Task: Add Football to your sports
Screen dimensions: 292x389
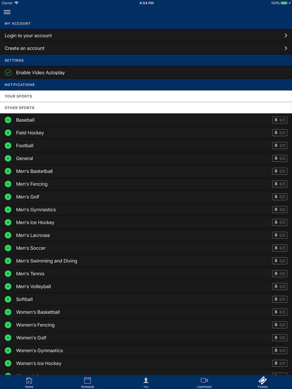Action: [8, 146]
